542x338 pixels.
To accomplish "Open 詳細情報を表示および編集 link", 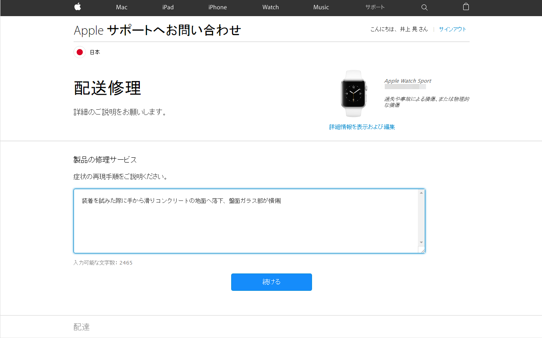I will pos(362,127).
